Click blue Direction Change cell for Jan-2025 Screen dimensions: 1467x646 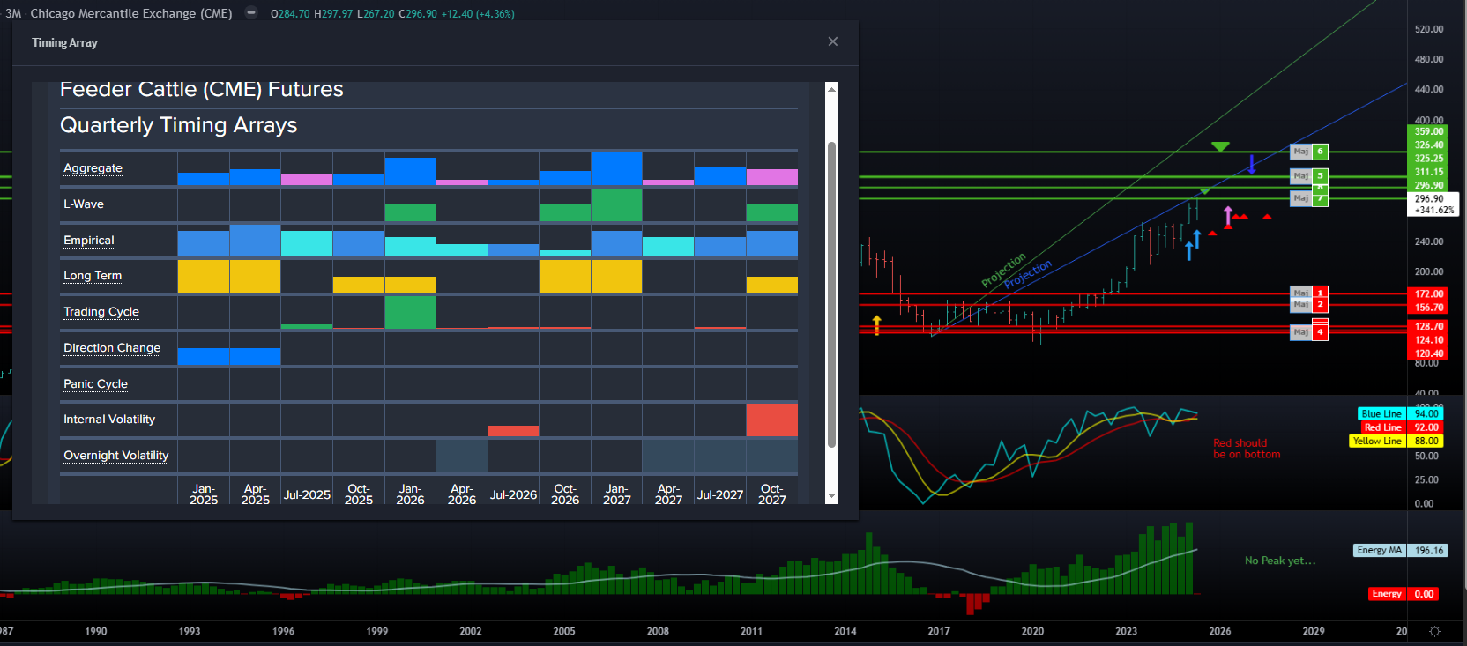click(204, 356)
